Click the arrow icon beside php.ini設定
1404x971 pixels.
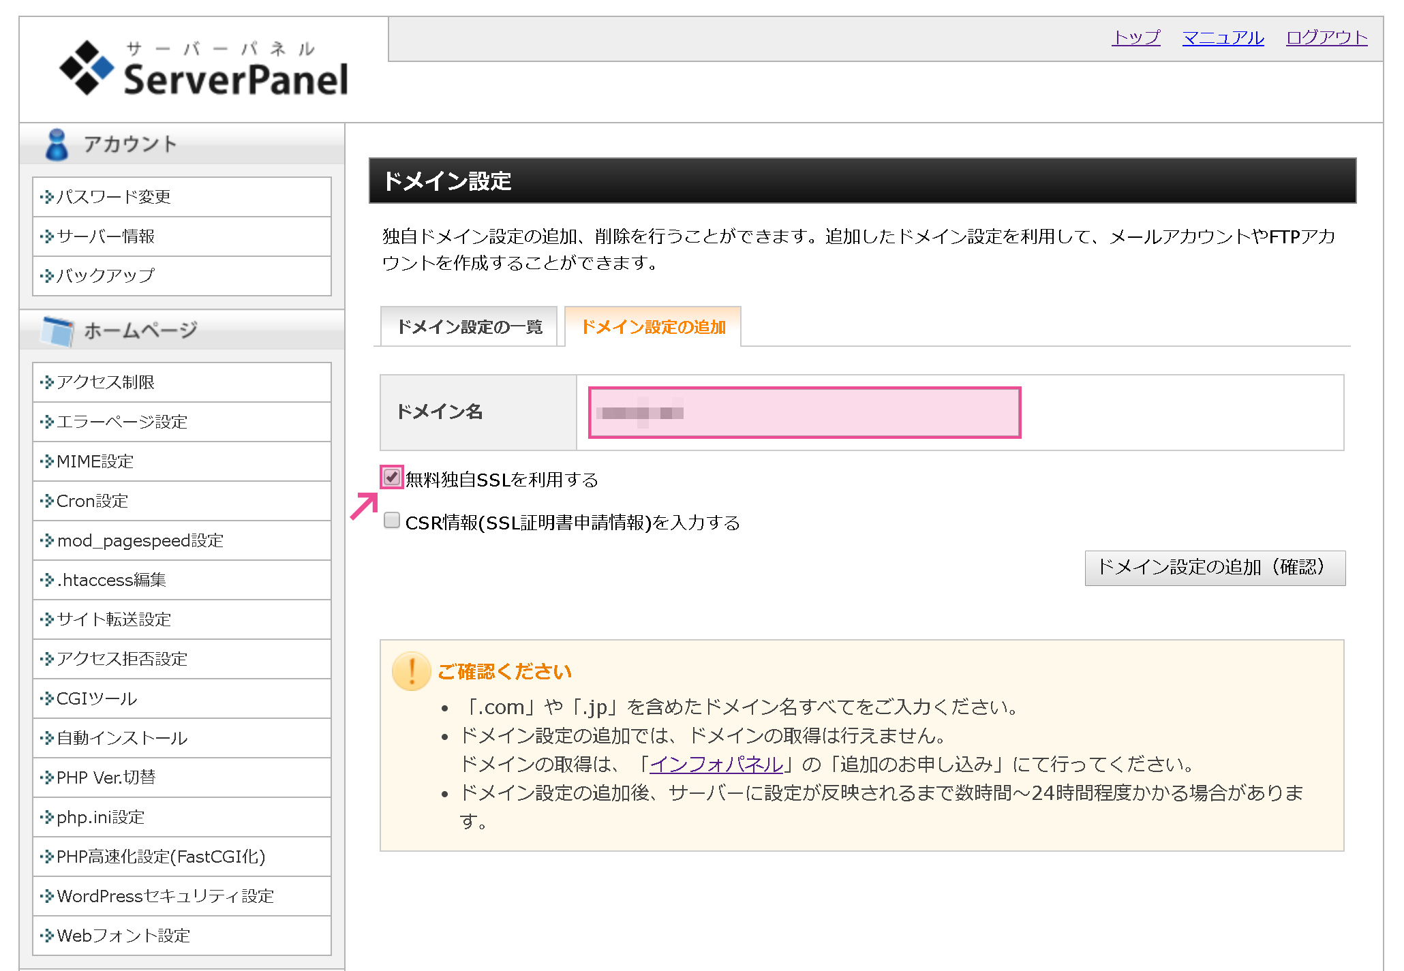tap(46, 817)
